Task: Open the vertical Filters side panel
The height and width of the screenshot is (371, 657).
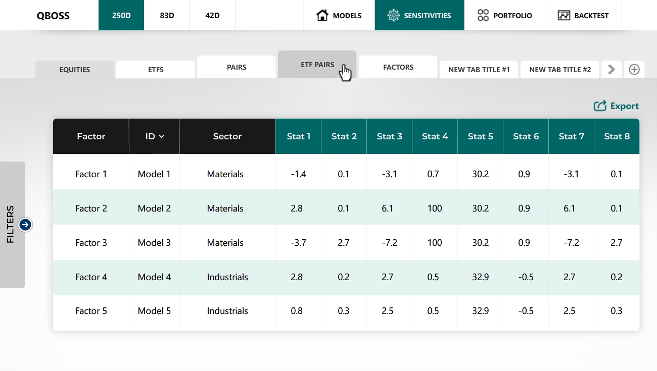Action: point(11,225)
